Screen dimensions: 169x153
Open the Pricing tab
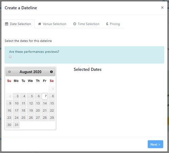(x=113, y=24)
